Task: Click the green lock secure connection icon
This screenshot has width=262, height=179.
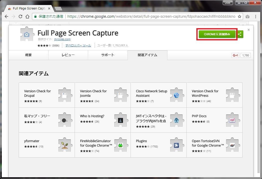Action: click(x=35, y=16)
